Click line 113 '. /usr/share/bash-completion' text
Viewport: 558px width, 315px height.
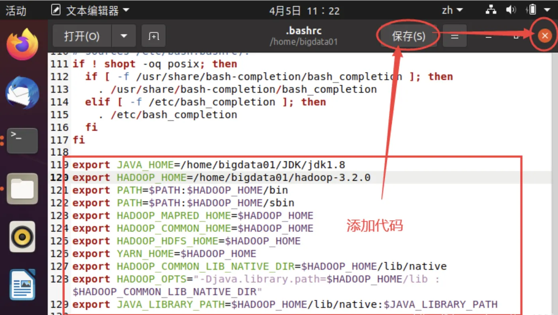click(x=238, y=89)
